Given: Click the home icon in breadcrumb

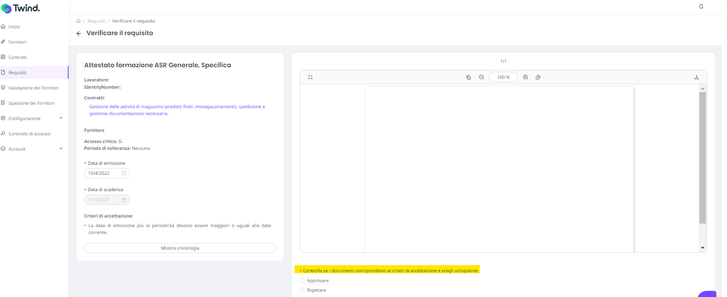Looking at the screenshot, I should (x=78, y=21).
